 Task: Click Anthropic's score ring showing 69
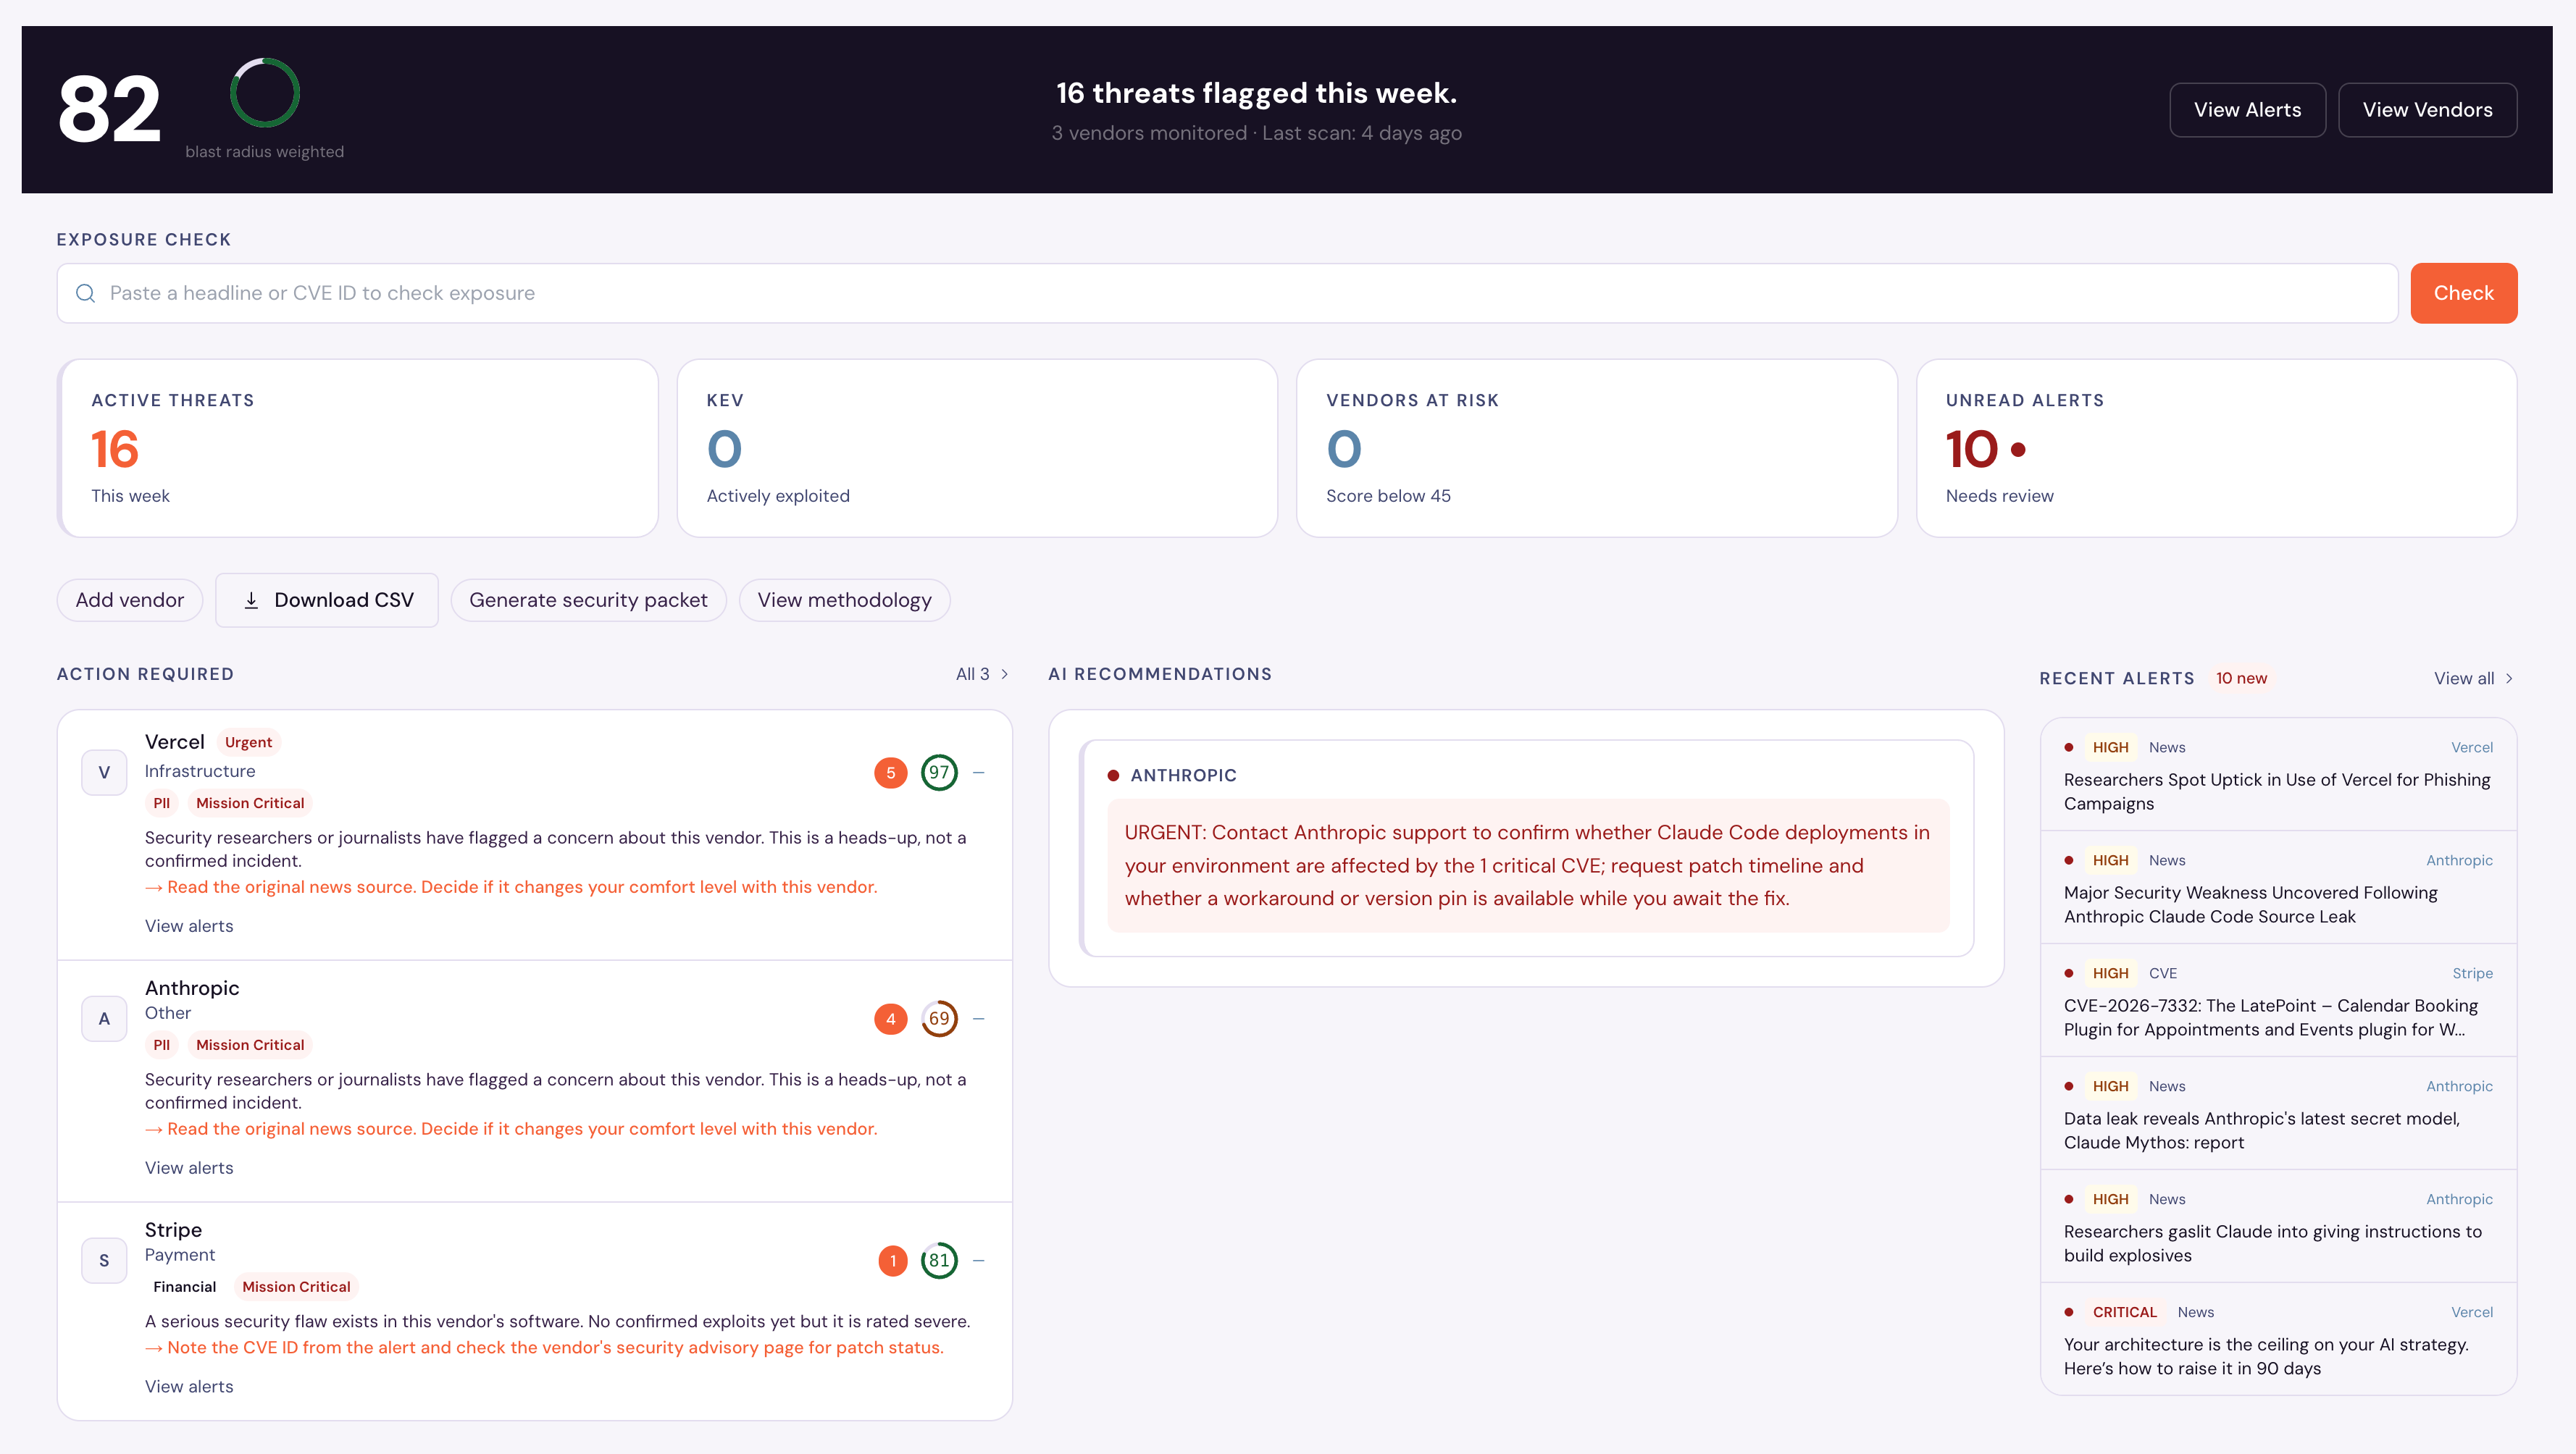coord(939,1018)
